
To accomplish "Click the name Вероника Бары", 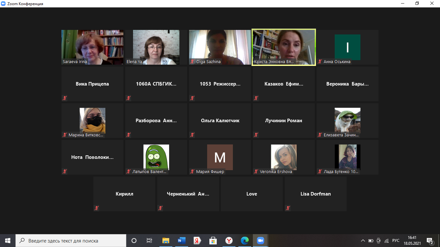I will tap(348, 84).
